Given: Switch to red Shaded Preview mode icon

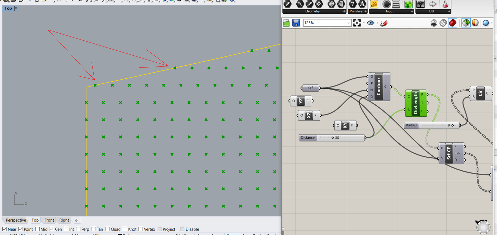Looking at the screenshot, I should (453, 23).
